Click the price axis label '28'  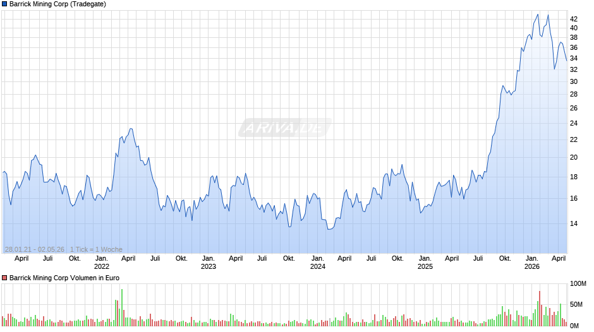[574, 94]
